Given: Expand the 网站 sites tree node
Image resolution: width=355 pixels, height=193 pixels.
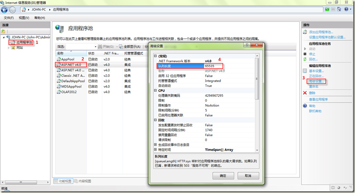Looking at the screenshot, I should (9, 48).
